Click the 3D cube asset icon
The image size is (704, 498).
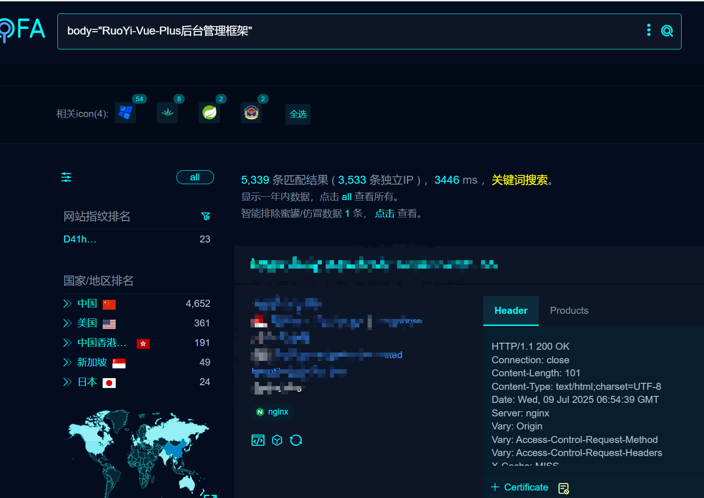[277, 440]
